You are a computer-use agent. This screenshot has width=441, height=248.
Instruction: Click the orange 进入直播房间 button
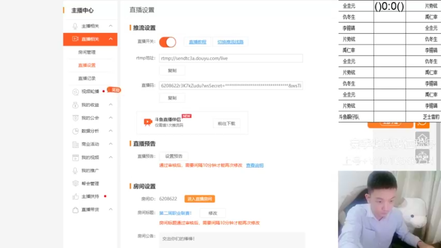coord(200,199)
